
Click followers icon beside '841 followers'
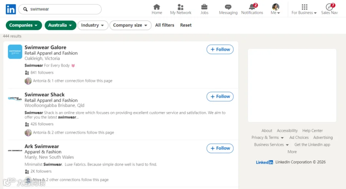coord(27,72)
